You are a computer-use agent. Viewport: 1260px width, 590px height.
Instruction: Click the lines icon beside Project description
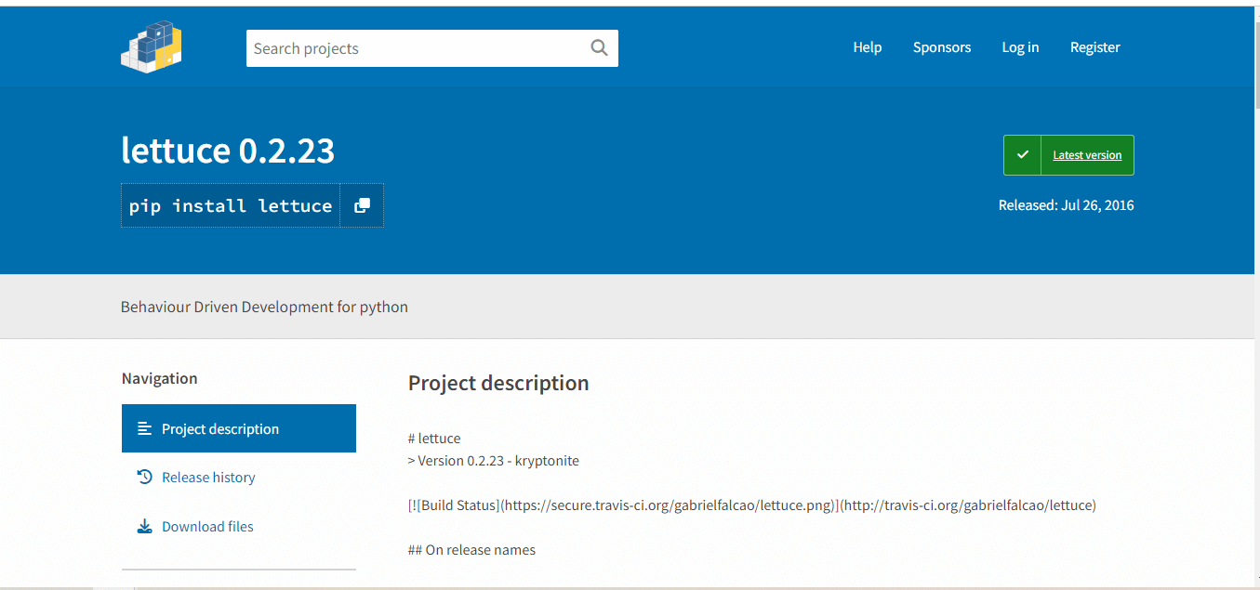coord(144,428)
